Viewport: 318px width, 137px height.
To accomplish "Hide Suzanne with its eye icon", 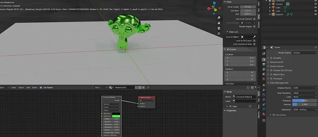I will coord(316,14).
